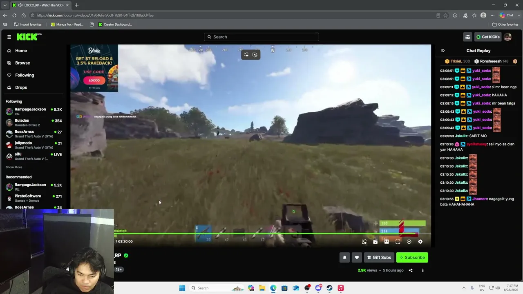Open Windows Start menu

tap(182, 288)
